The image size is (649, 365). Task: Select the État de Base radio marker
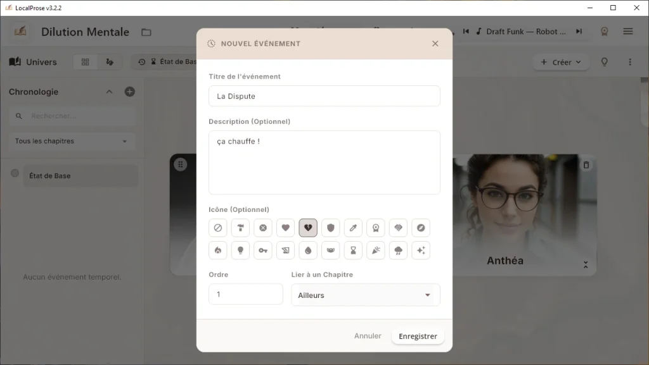(15, 173)
